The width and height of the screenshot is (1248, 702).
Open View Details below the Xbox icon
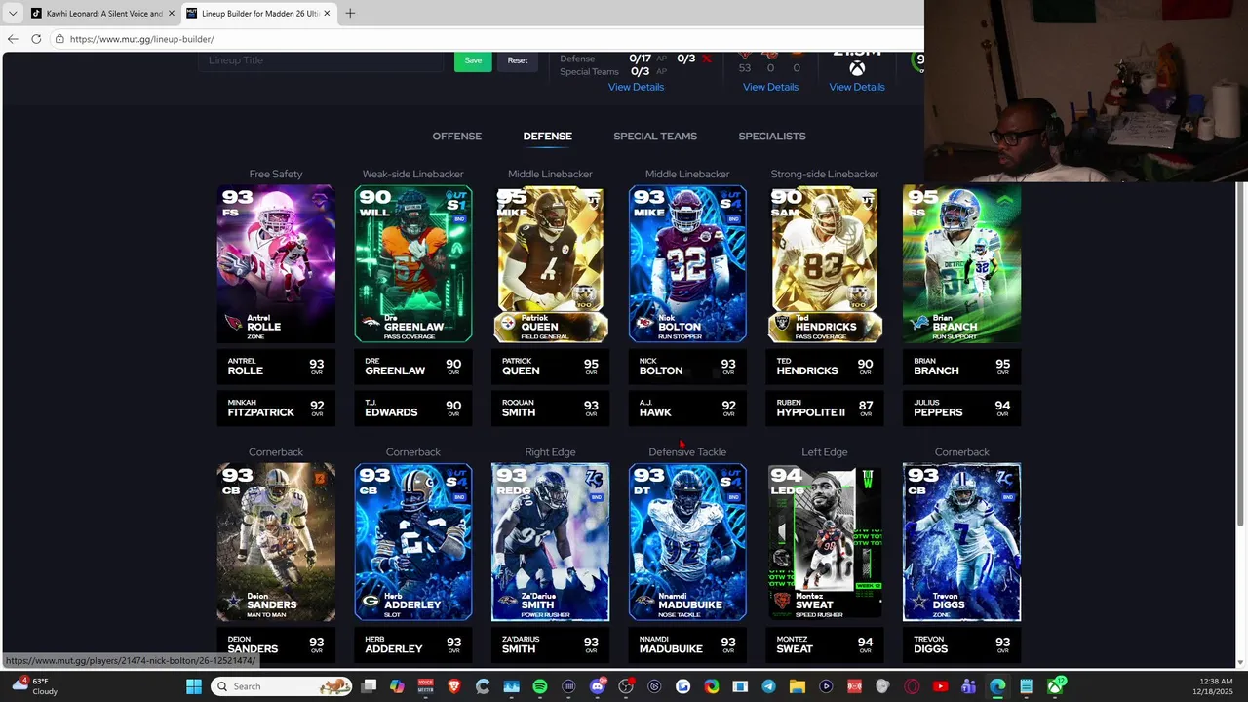click(x=857, y=87)
